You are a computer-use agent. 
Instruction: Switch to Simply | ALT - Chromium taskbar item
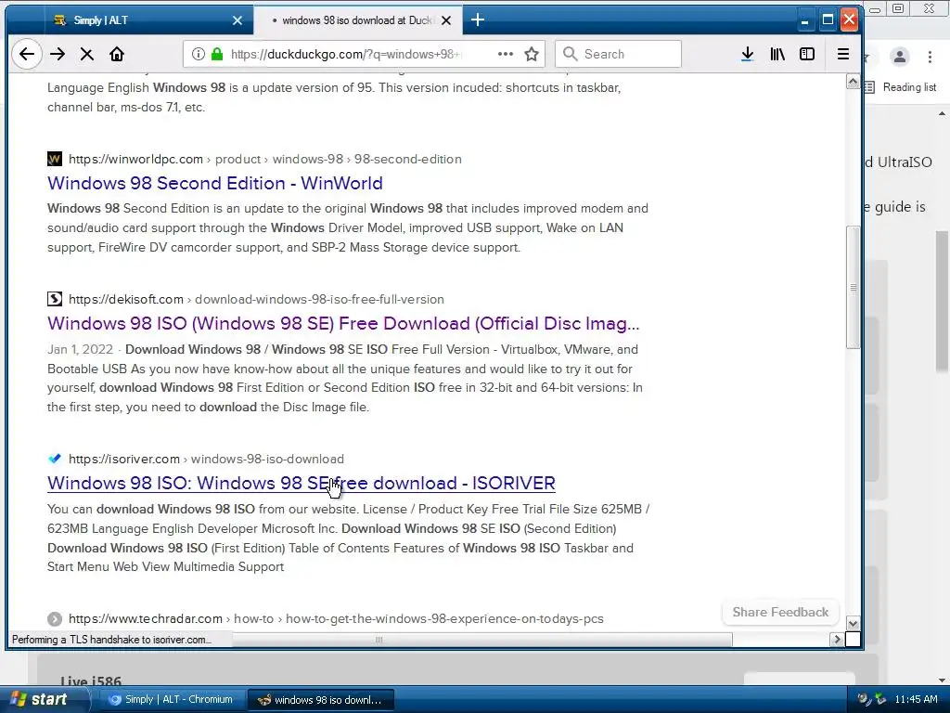point(170,700)
